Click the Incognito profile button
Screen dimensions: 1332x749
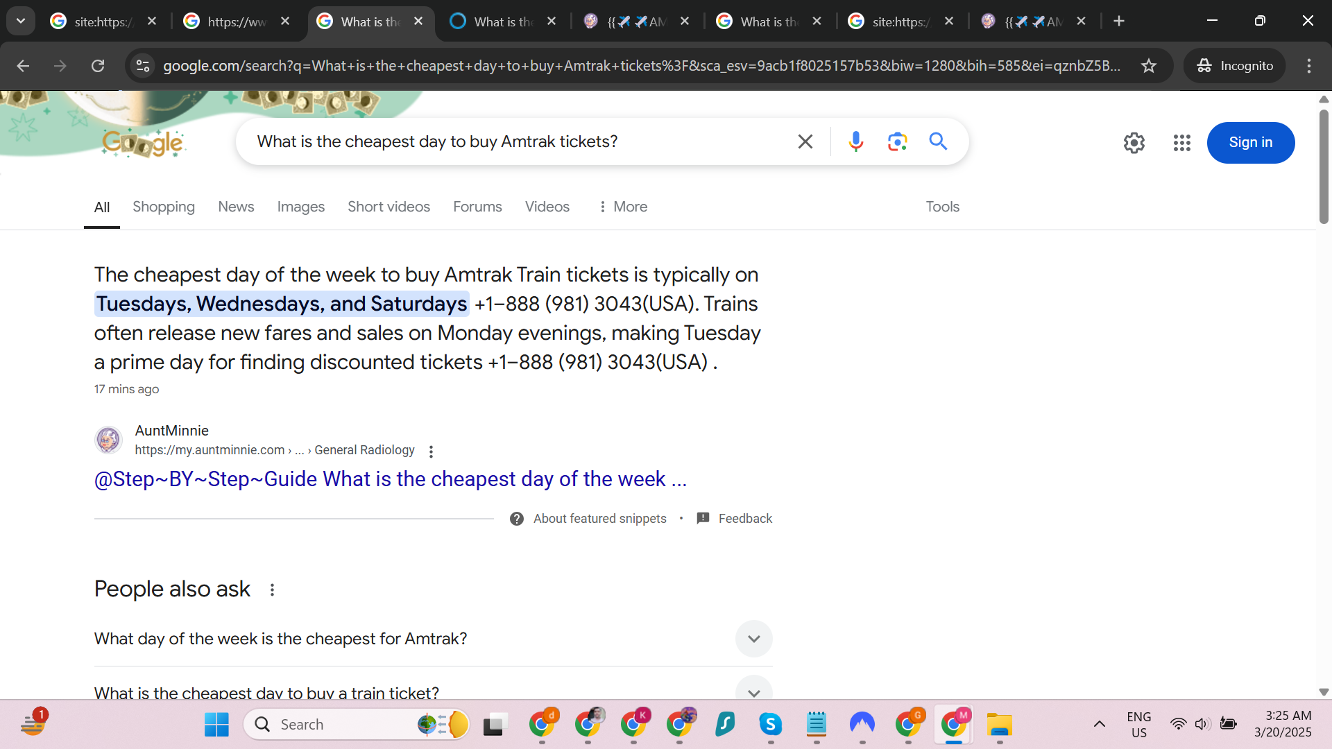pyautogui.click(x=1235, y=66)
